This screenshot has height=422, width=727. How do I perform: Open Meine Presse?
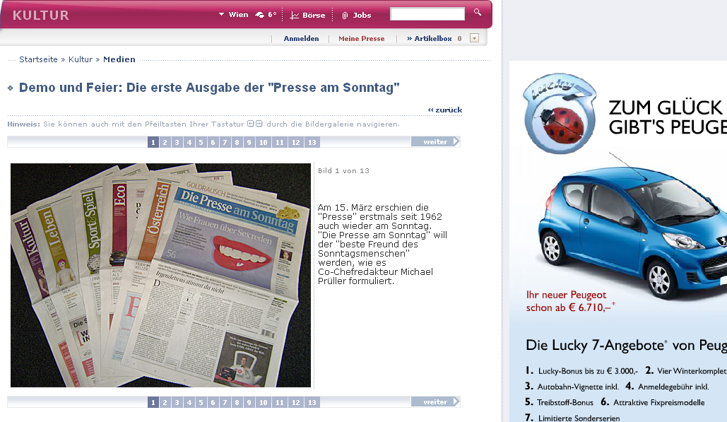pyautogui.click(x=362, y=38)
